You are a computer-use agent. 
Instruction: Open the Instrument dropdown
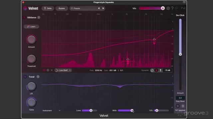pyautogui.click(x=51, y=110)
